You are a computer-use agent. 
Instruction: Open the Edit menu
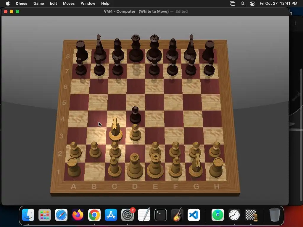click(x=53, y=3)
